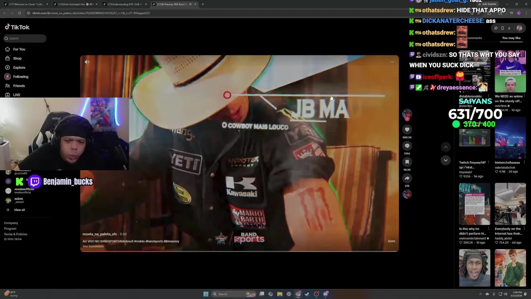Screen dimensions: 531x299
Task: Mute JB Mauney tab via speaker icon
Action: click(x=190, y=4)
